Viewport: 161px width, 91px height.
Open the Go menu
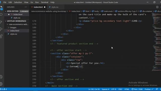[32, 2]
